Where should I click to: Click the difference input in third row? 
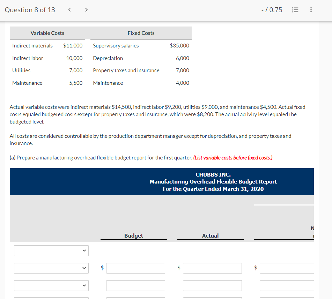(287, 286)
